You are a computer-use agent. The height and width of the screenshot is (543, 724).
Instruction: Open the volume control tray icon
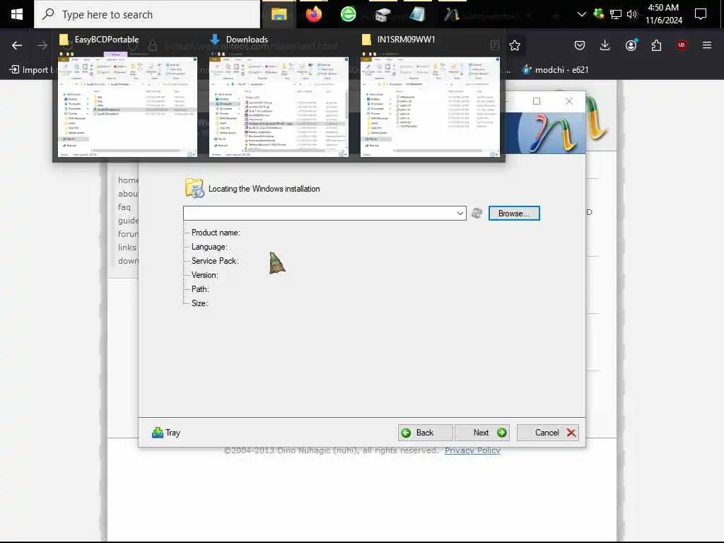coord(631,14)
